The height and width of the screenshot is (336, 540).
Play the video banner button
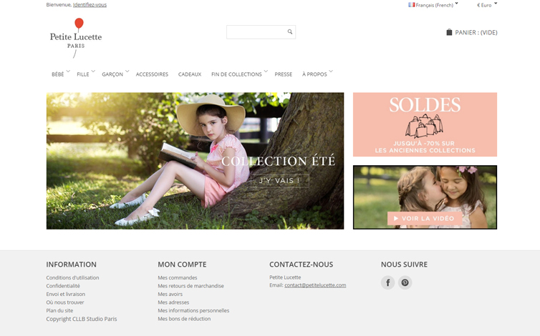tap(425, 218)
